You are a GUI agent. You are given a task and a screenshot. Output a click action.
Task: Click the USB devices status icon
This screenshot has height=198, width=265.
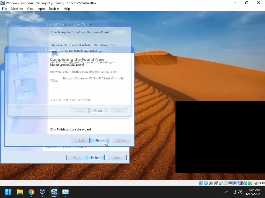tap(220, 183)
